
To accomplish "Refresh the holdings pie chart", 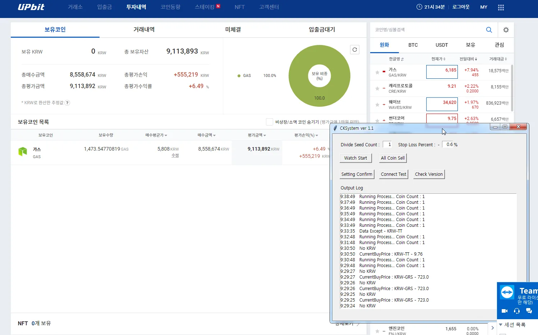I will point(355,50).
